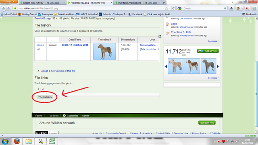The height and width of the screenshot is (145, 258).
Task: Open the Windows Start button
Action: coord(5,141)
